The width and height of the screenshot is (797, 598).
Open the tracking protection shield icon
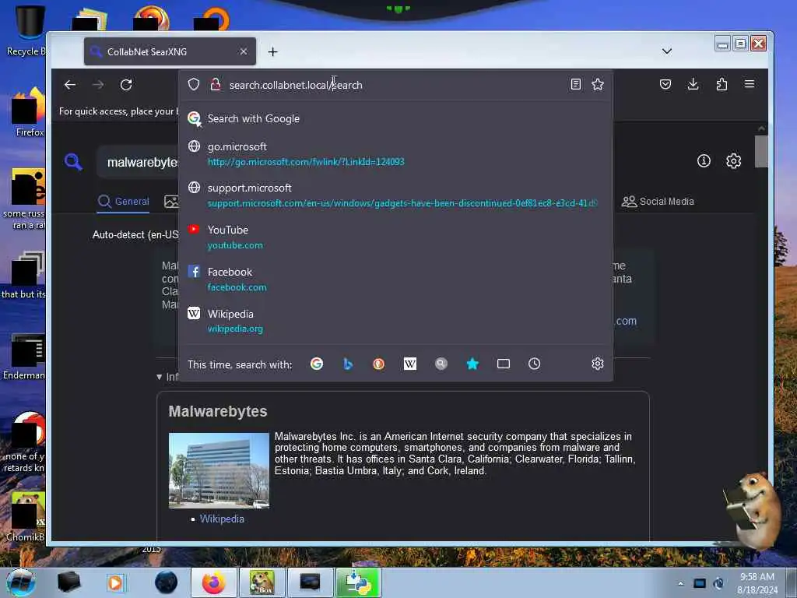click(x=194, y=84)
